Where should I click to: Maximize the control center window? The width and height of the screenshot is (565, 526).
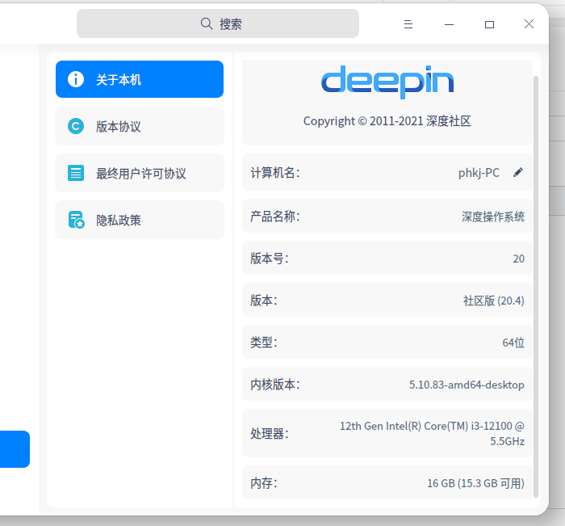pyautogui.click(x=489, y=24)
